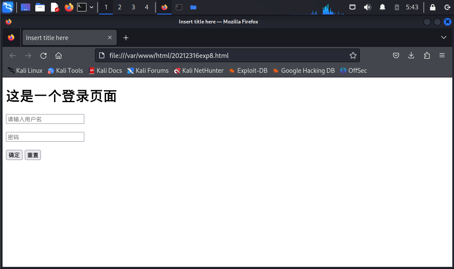Click the desktop panel icon in taskbar
The height and width of the screenshot is (269, 454).
(x=26, y=7)
